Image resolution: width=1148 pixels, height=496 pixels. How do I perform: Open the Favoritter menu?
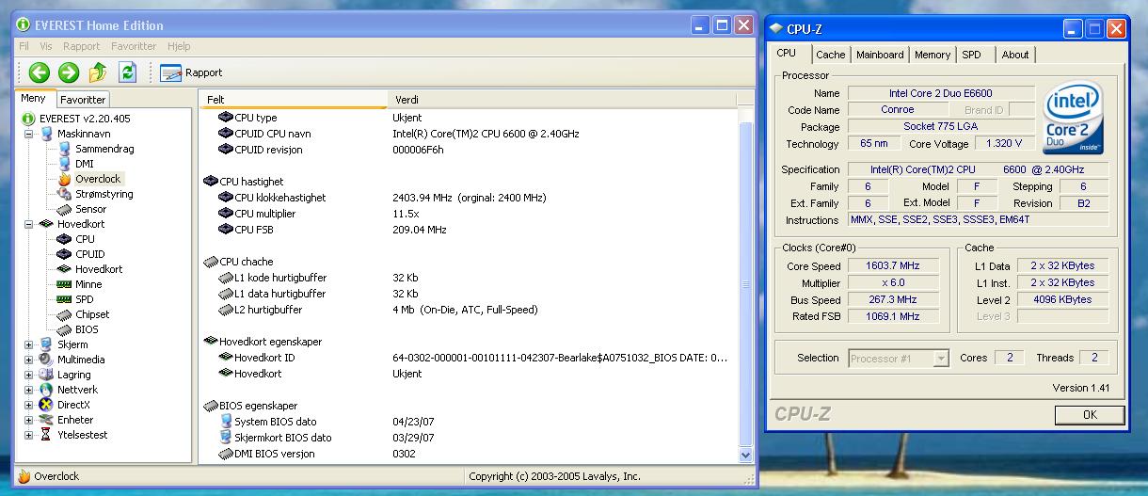coord(134,46)
